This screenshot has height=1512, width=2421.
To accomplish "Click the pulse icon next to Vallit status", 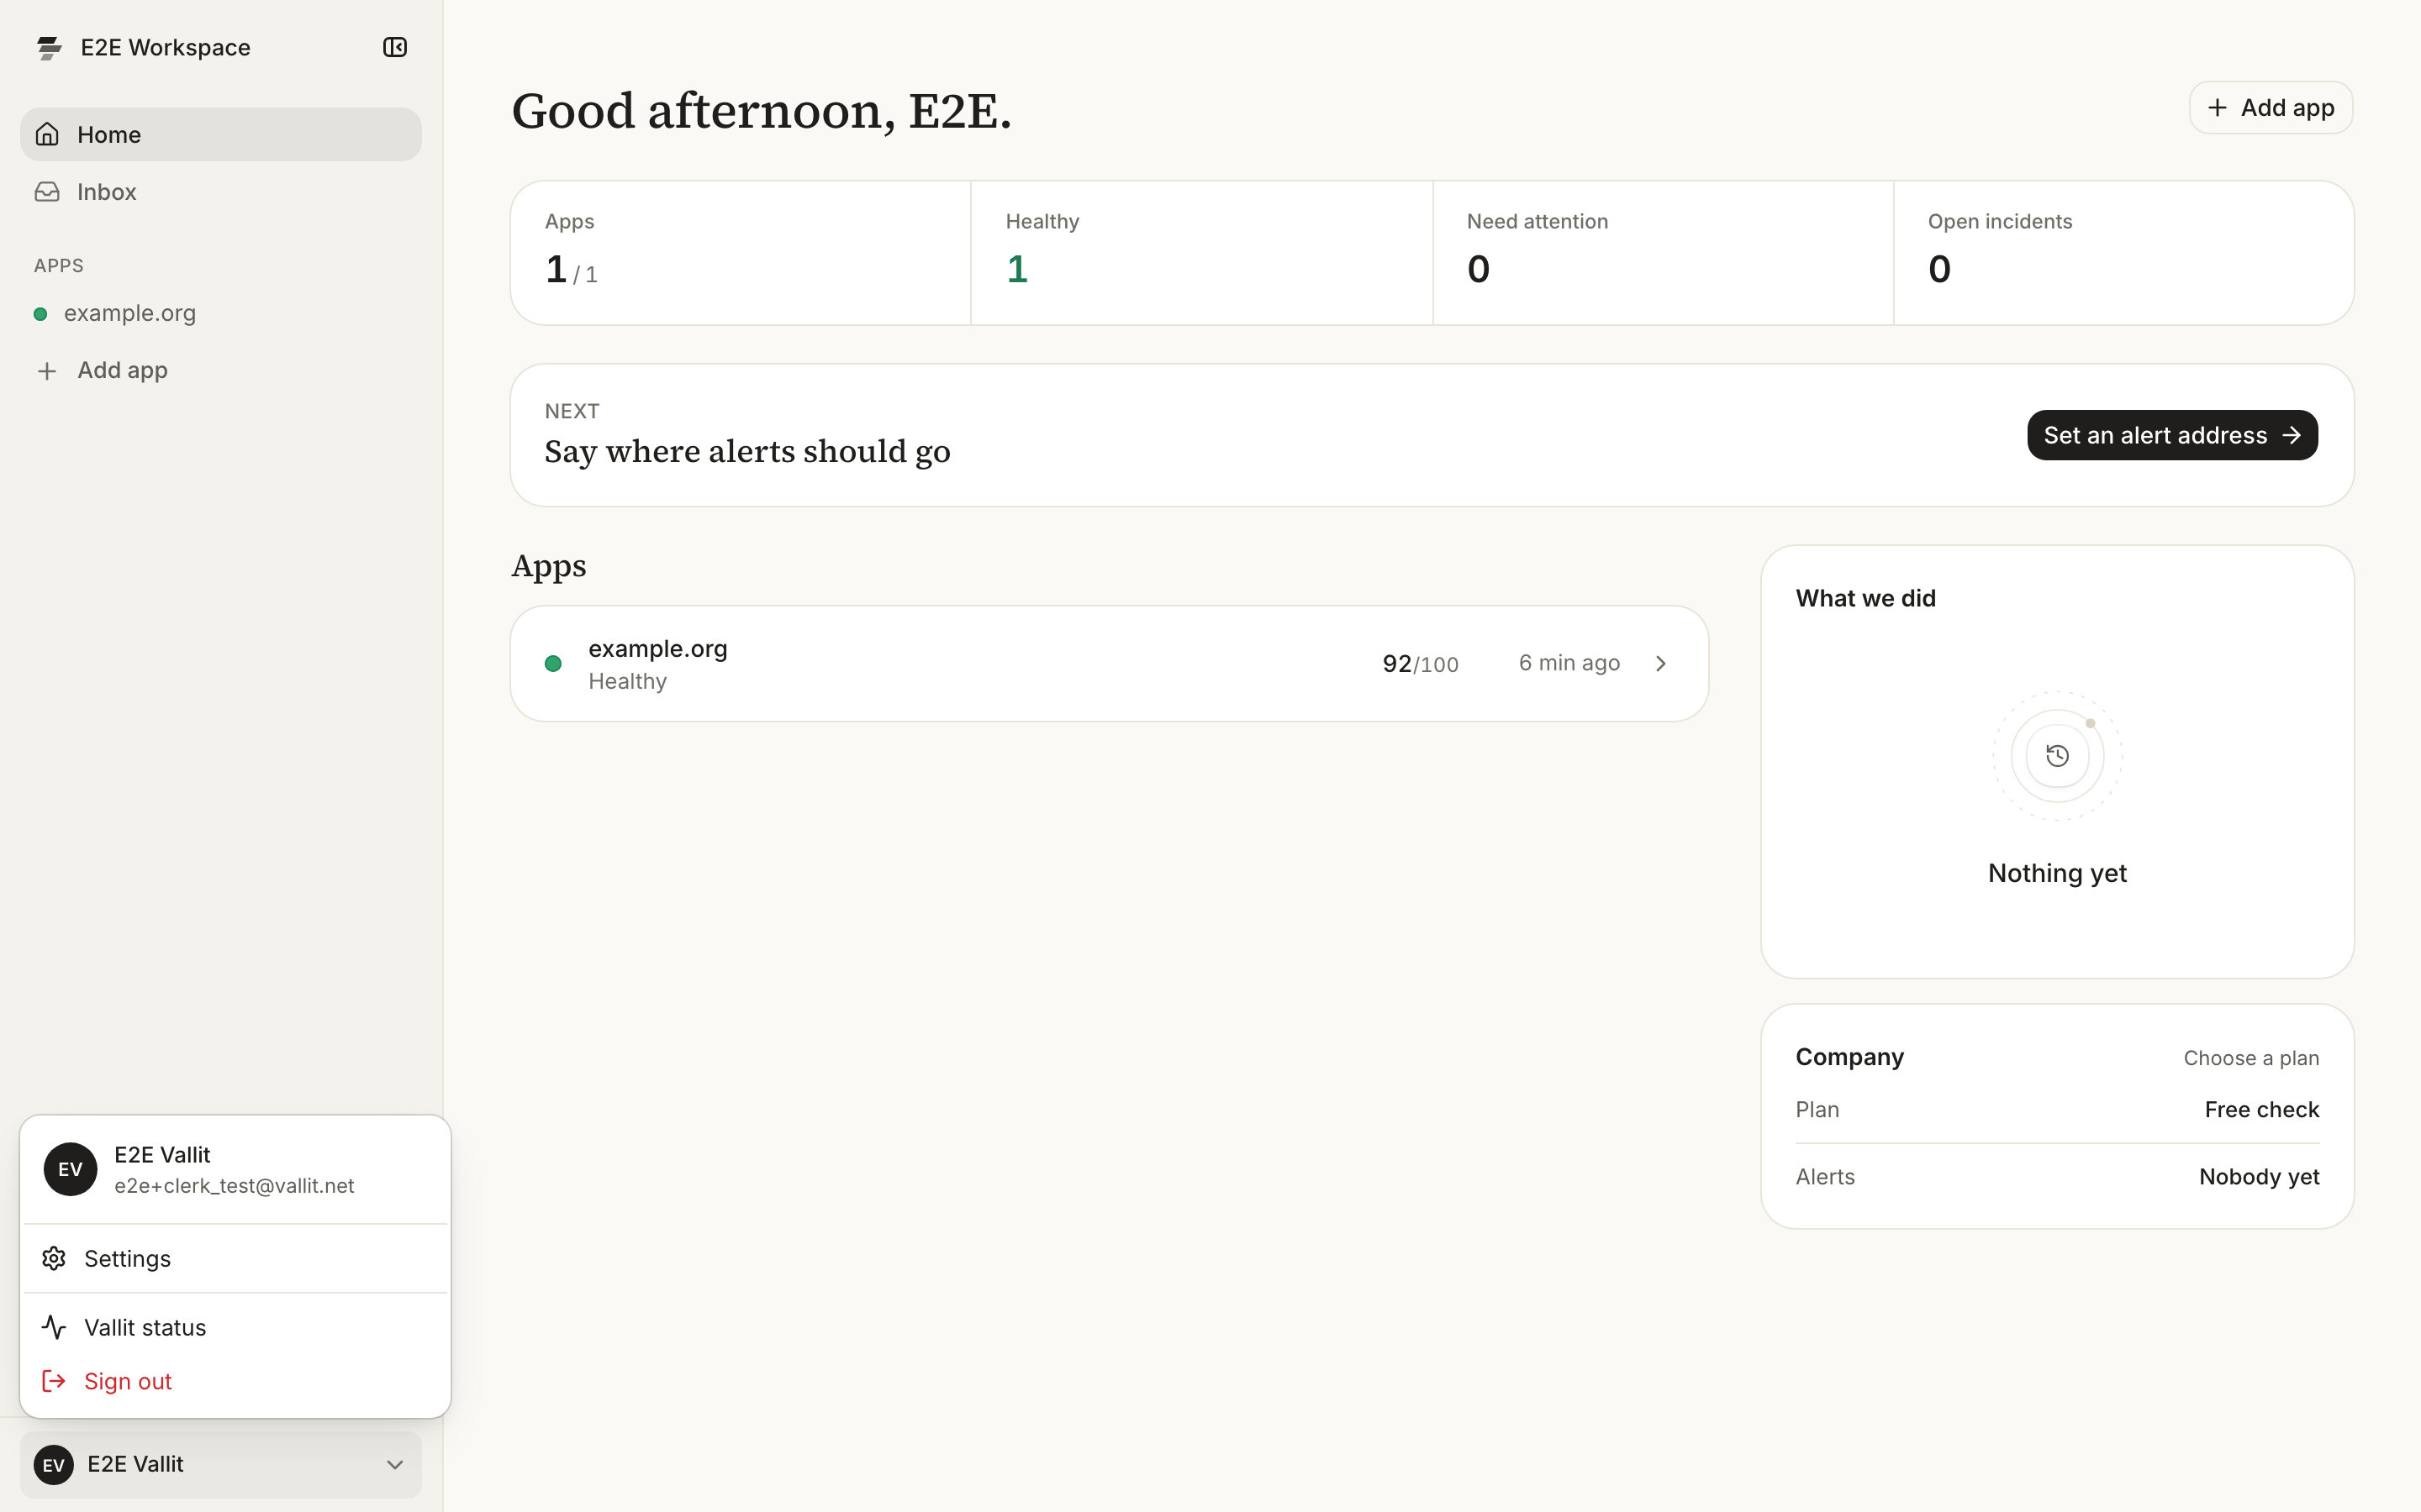I will (54, 1327).
